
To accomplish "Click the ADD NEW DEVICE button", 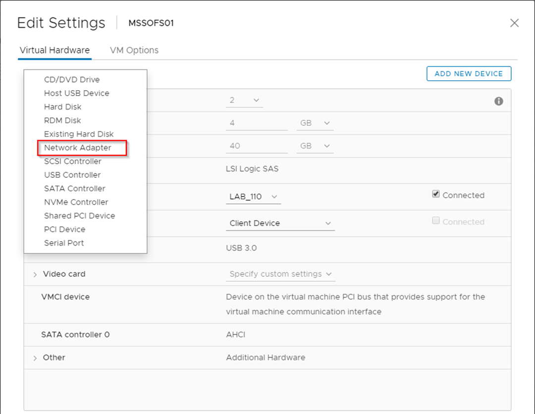I will 468,74.
